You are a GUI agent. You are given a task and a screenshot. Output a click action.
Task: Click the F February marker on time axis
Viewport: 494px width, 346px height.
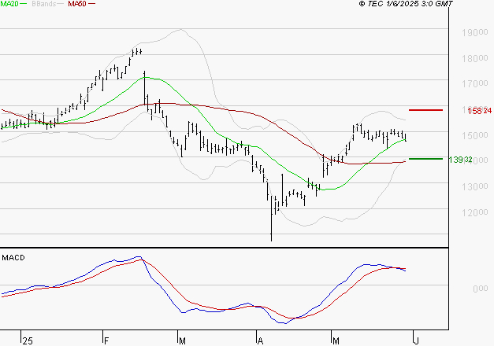(x=106, y=340)
